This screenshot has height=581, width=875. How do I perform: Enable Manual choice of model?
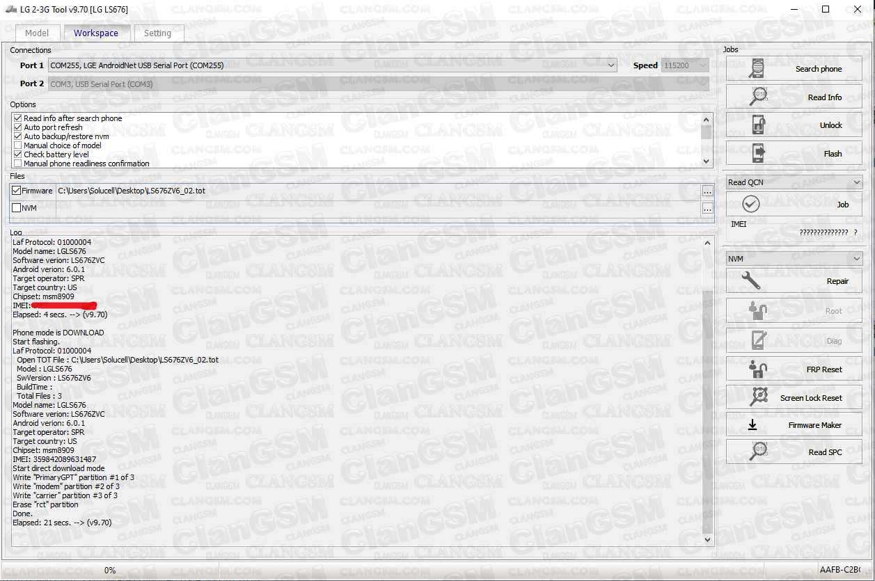coord(17,145)
